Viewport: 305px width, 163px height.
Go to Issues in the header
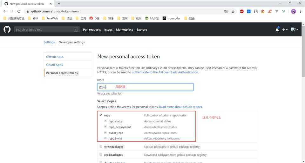[108, 30]
